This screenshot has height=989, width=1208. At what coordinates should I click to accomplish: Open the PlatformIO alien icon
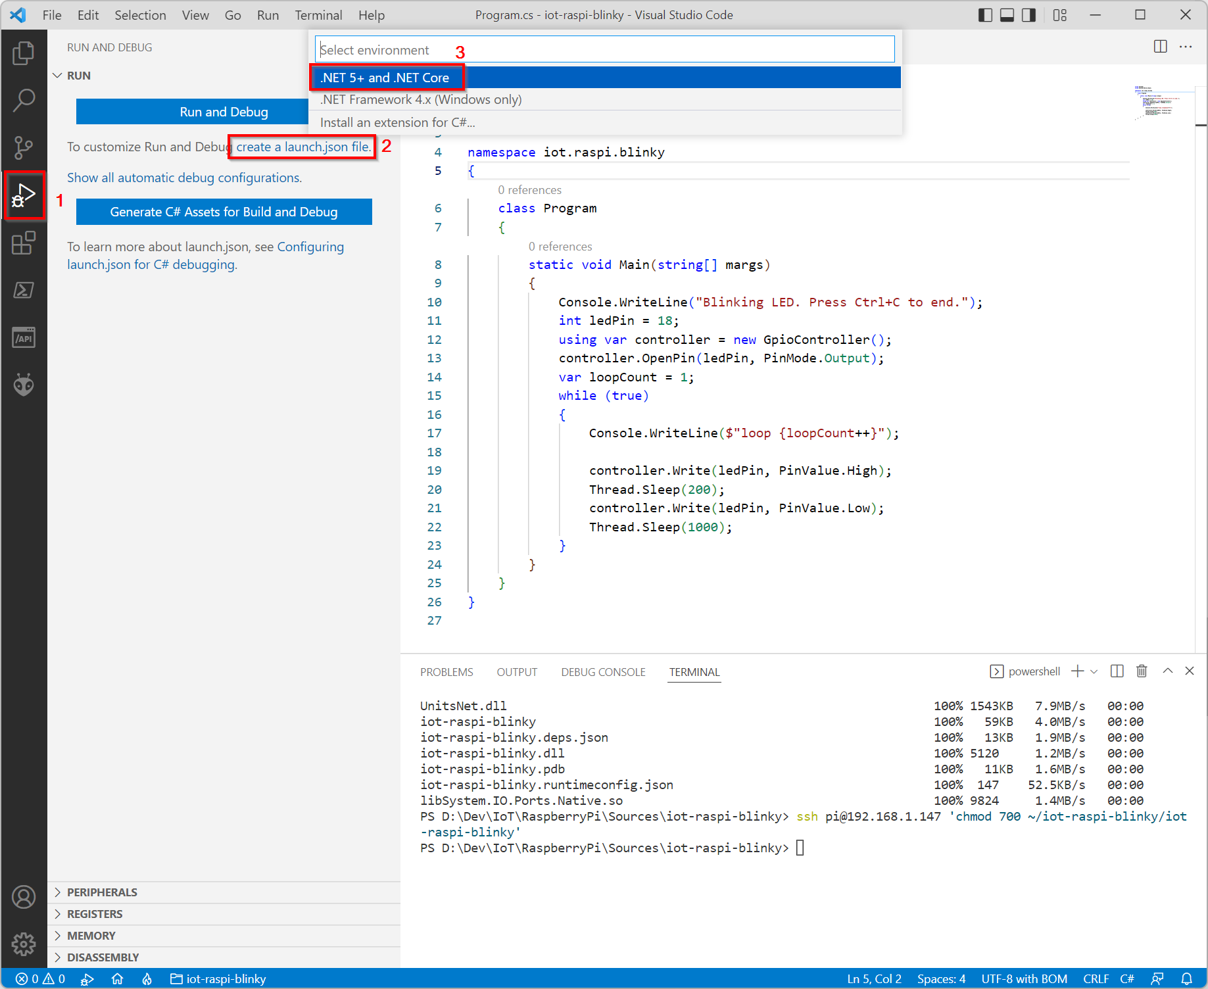(24, 385)
